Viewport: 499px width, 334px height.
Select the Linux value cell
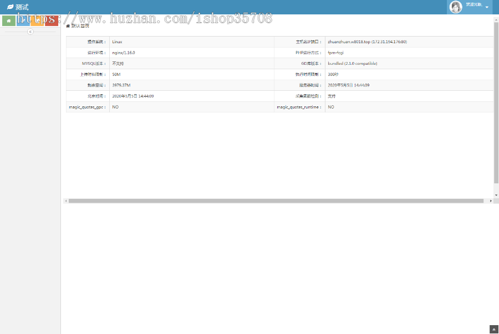coord(117,42)
